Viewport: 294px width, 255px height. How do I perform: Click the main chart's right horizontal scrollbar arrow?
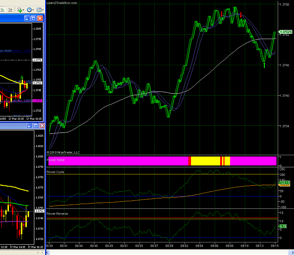292,252
